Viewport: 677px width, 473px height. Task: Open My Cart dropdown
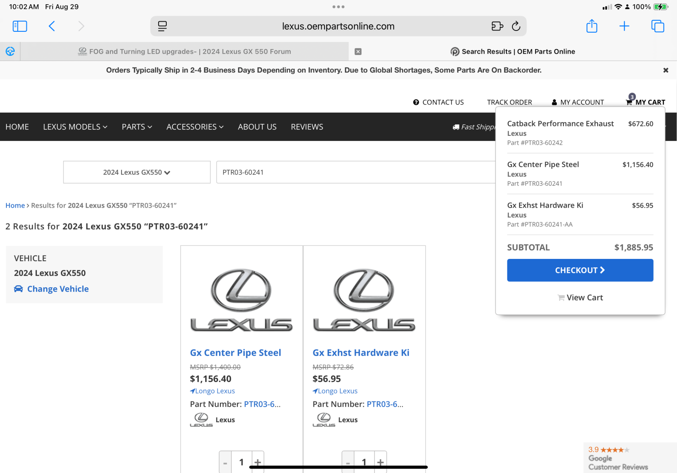(645, 102)
